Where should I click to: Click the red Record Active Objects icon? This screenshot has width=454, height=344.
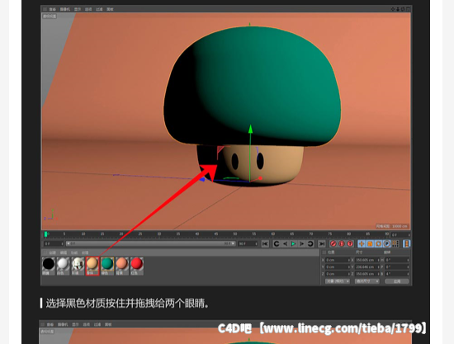click(333, 244)
